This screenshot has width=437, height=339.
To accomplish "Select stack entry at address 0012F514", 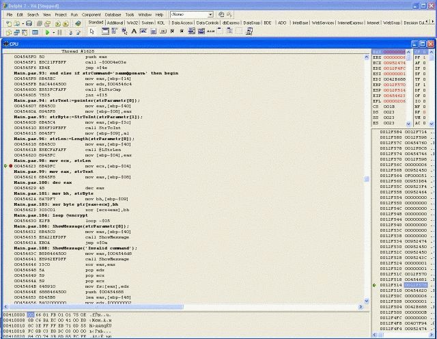I will coord(404,285).
